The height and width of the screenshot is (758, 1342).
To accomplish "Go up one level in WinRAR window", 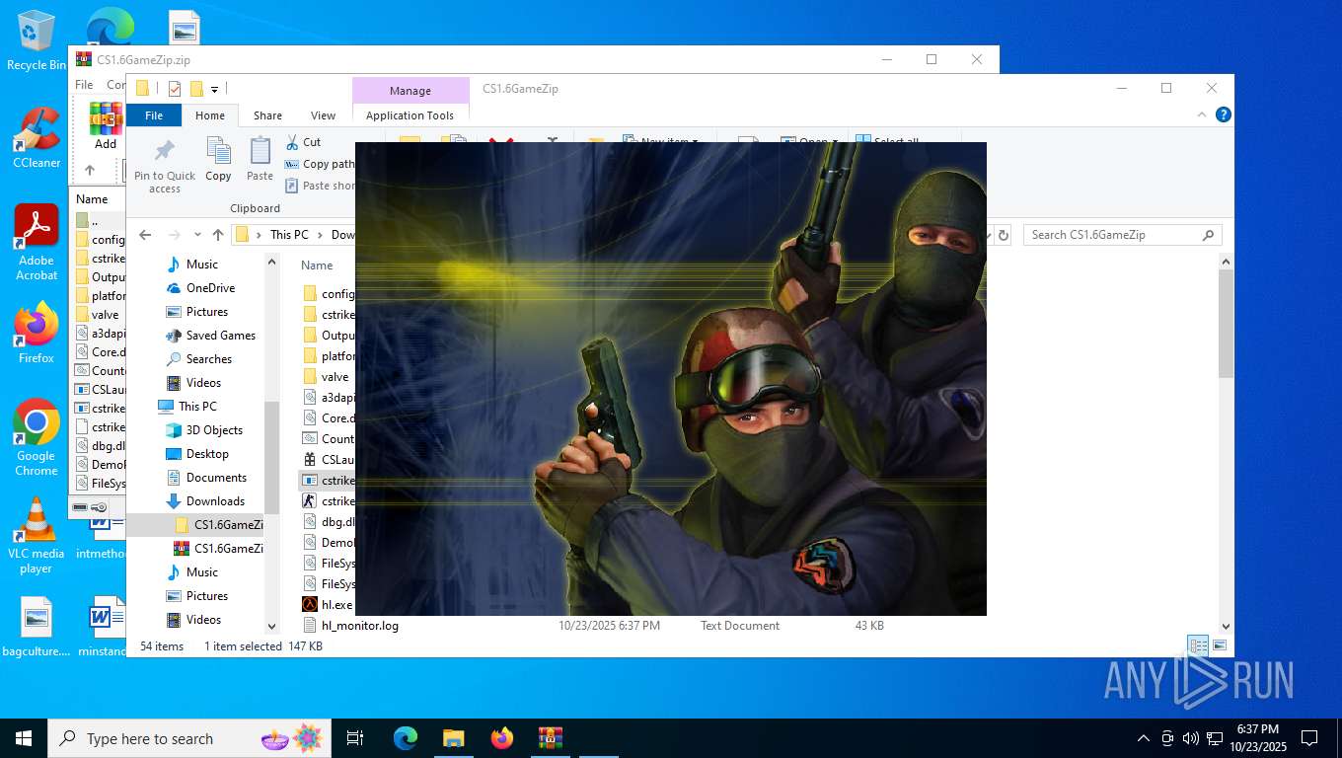I will coord(90,170).
